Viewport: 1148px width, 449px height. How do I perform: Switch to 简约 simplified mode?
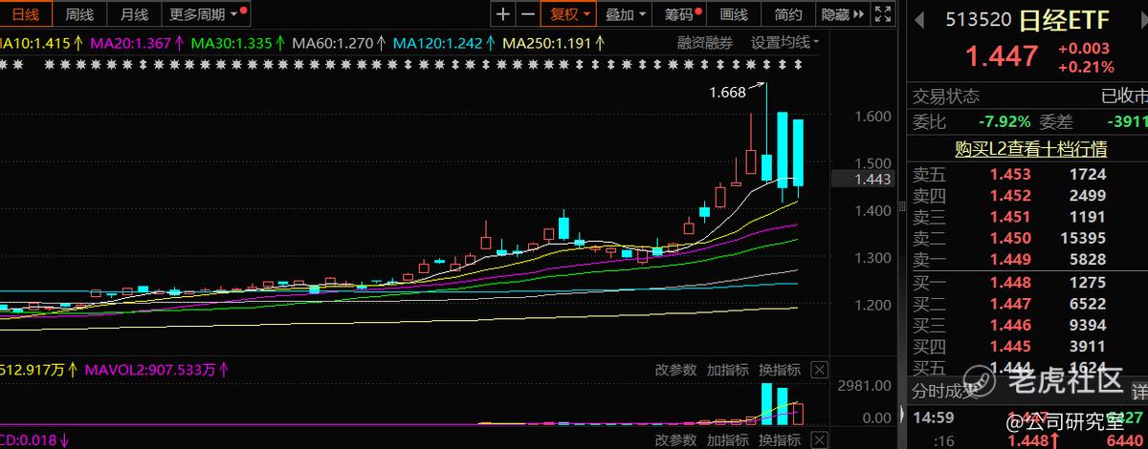coord(788,14)
